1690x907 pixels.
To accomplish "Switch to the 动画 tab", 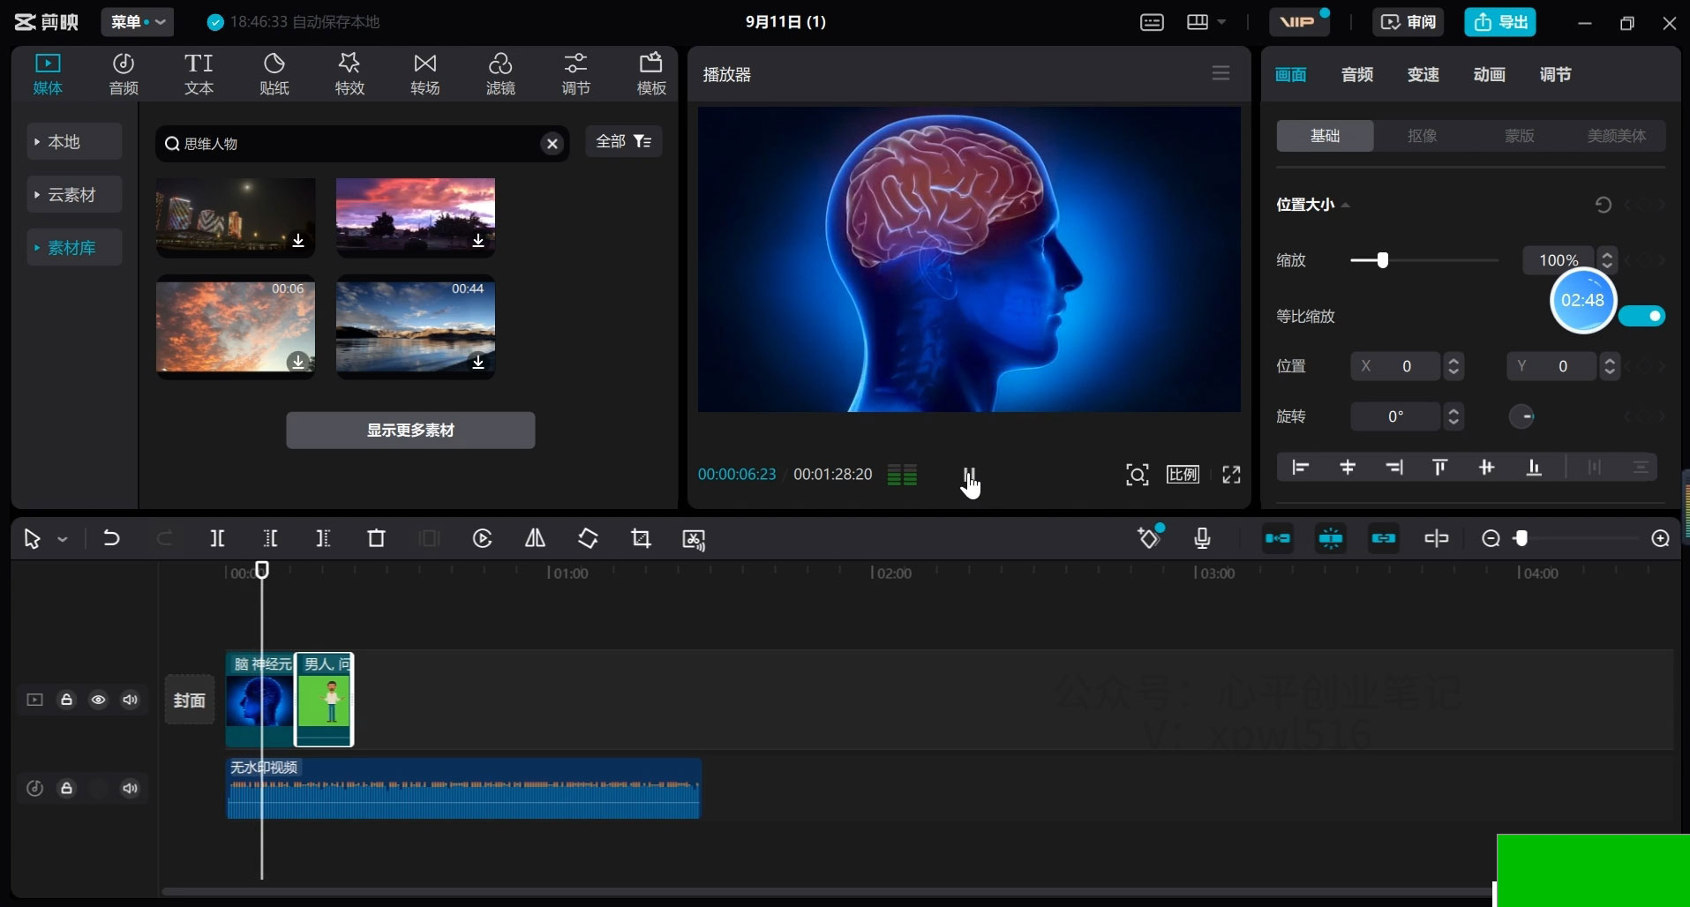I will point(1489,75).
